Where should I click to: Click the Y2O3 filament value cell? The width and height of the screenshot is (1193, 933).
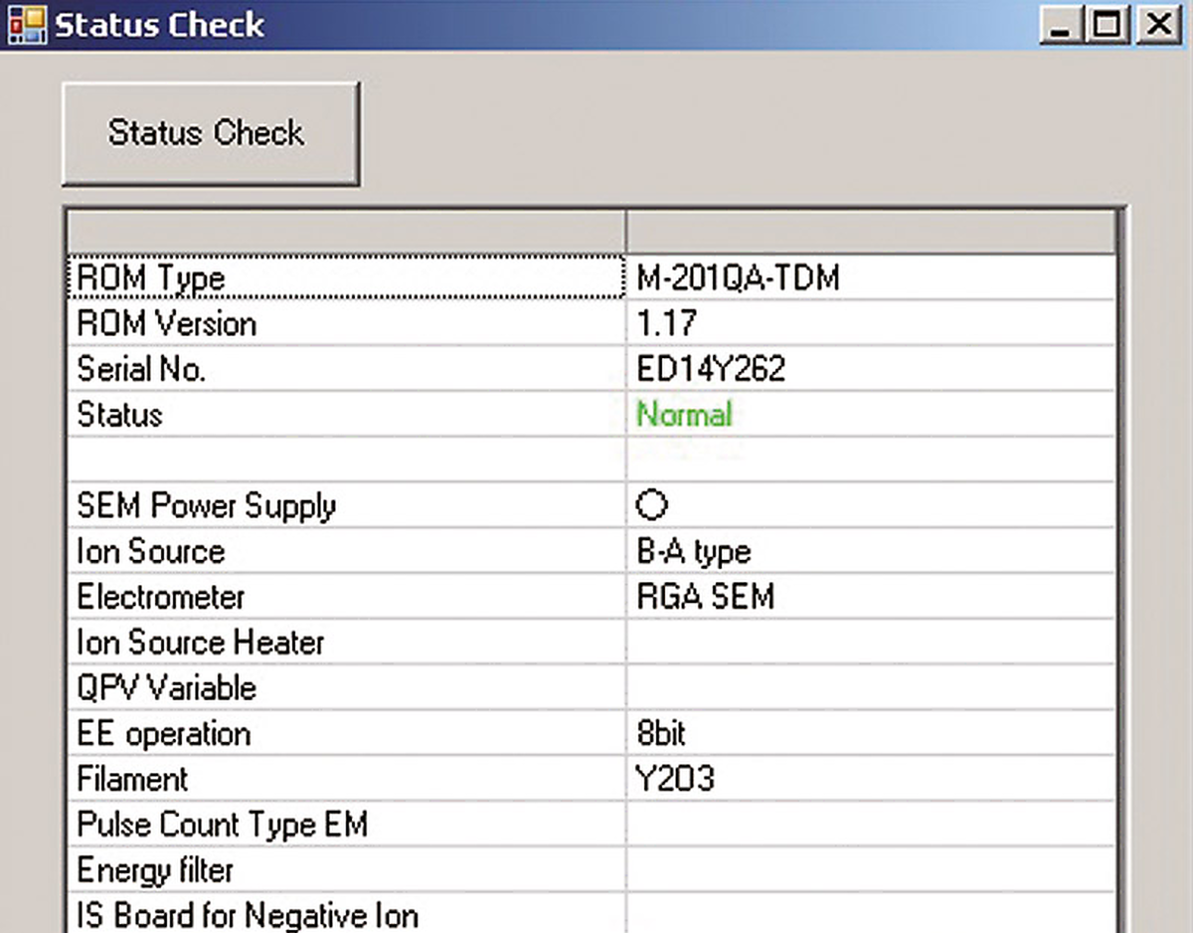click(x=675, y=779)
